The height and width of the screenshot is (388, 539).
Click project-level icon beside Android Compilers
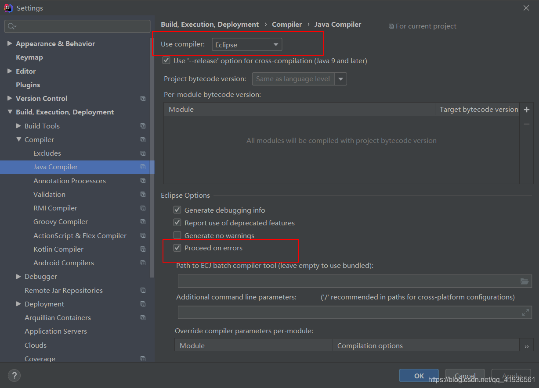[x=143, y=263]
